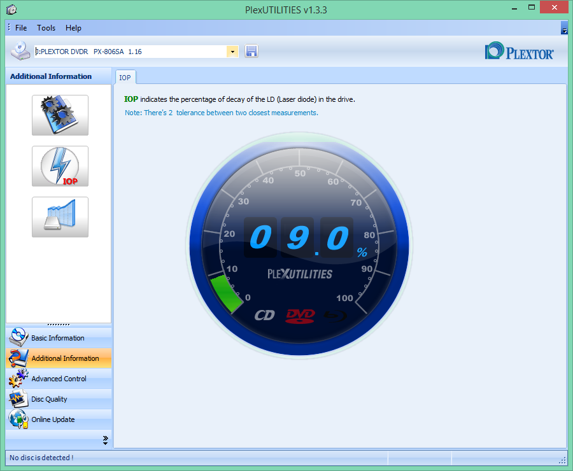Click the Plextor logo
This screenshot has height=471, width=573.
pos(519,51)
